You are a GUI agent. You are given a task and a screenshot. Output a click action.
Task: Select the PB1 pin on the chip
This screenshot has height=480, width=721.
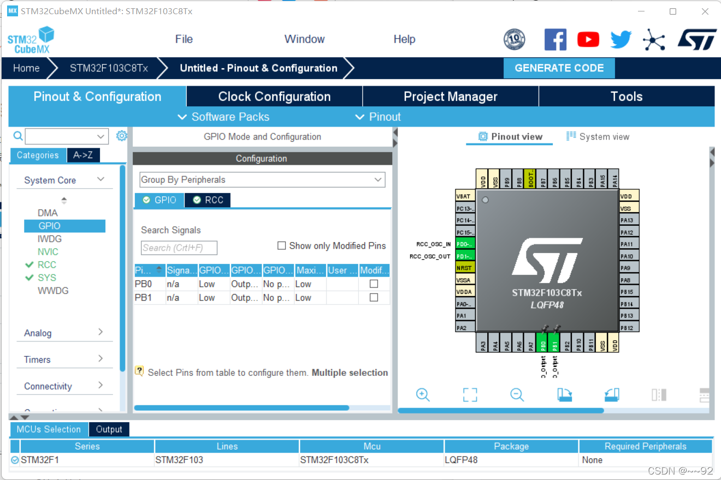click(x=554, y=344)
